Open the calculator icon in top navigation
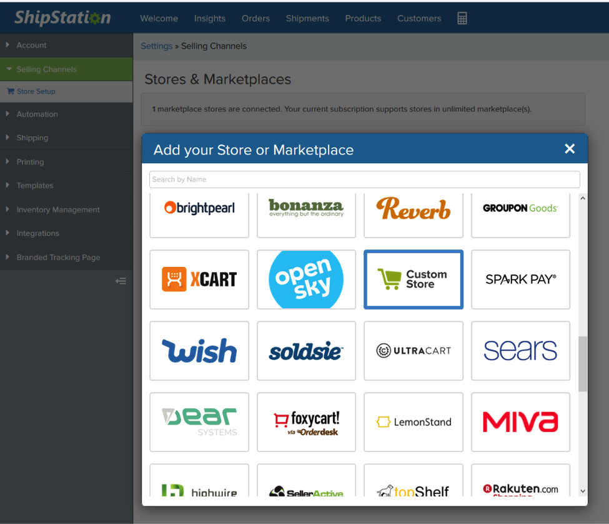 [462, 18]
